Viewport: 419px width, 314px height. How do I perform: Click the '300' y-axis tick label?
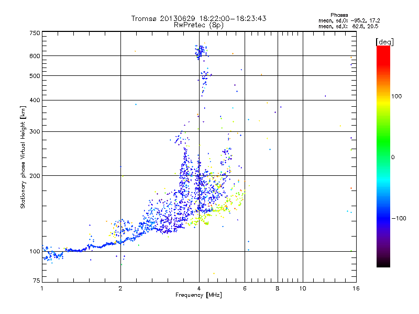[x=35, y=132]
